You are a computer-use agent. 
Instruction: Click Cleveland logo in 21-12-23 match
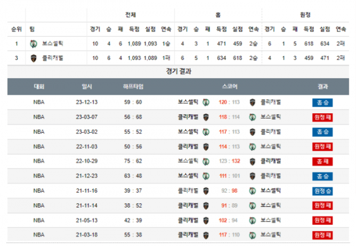point(252,176)
